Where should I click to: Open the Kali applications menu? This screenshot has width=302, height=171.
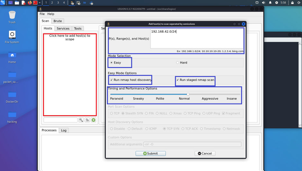coord(3,3)
